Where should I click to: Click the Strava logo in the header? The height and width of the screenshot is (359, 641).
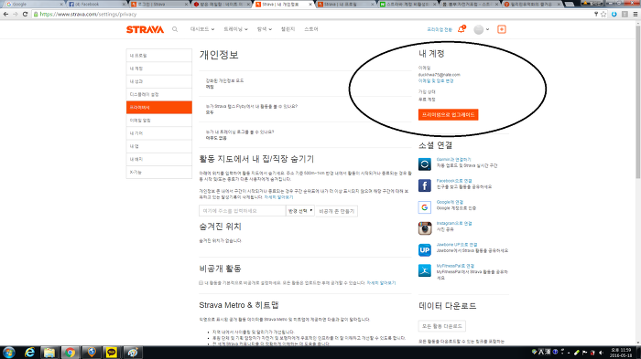tap(145, 29)
